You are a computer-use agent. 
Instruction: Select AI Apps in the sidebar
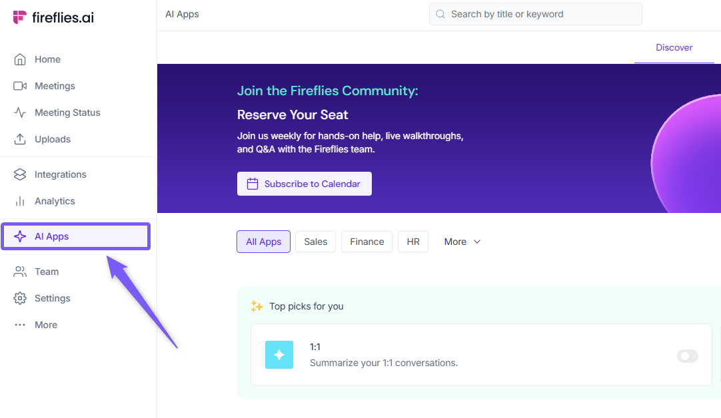pyautogui.click(x=75, y=236)
